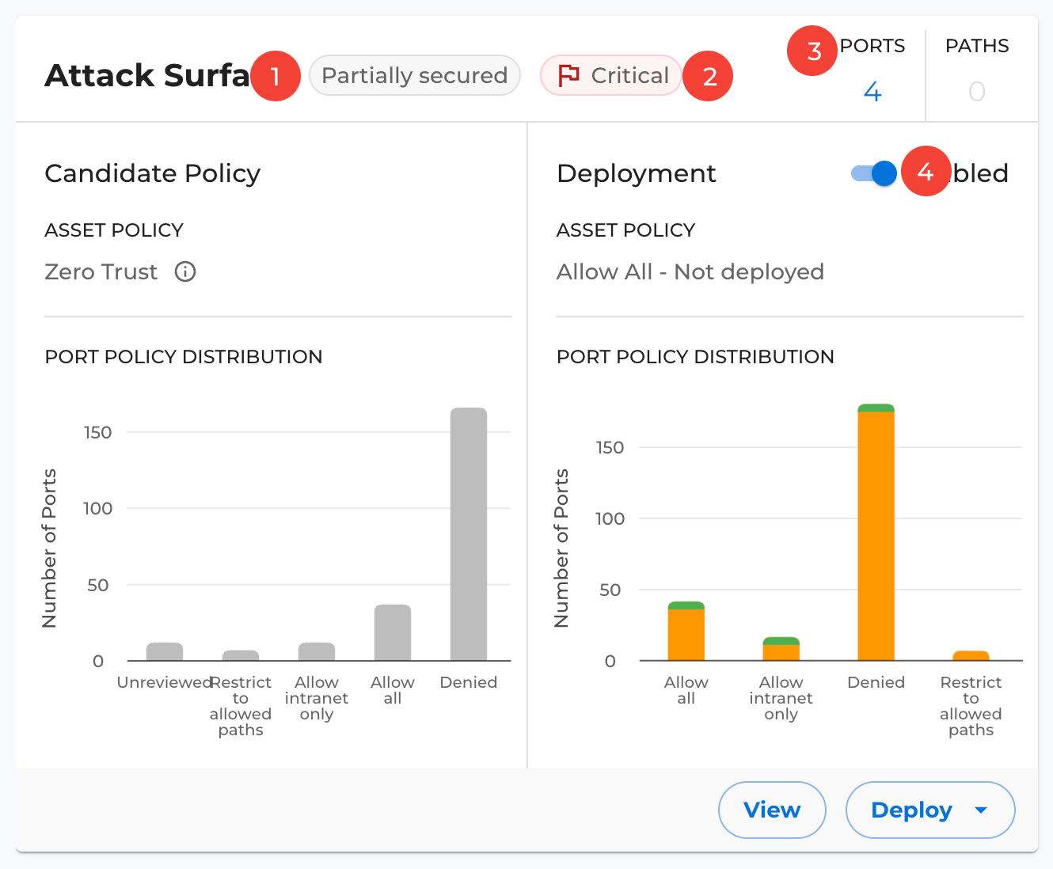Click the numbered callout marker 3

tap(812, 51)
